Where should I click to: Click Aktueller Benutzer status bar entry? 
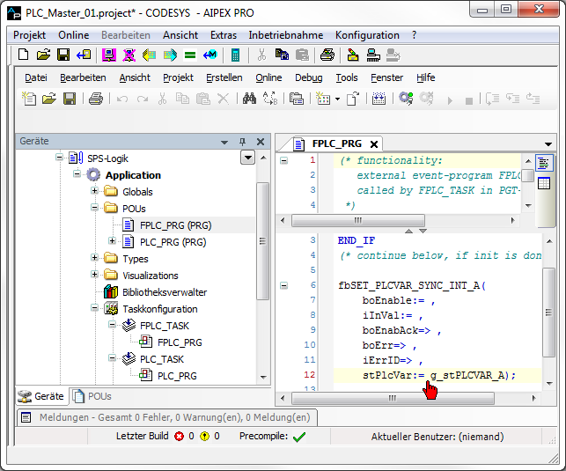437,437
